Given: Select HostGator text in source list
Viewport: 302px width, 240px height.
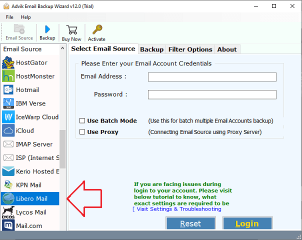Looking at the screenshot, I should click(x=31, y=62).
